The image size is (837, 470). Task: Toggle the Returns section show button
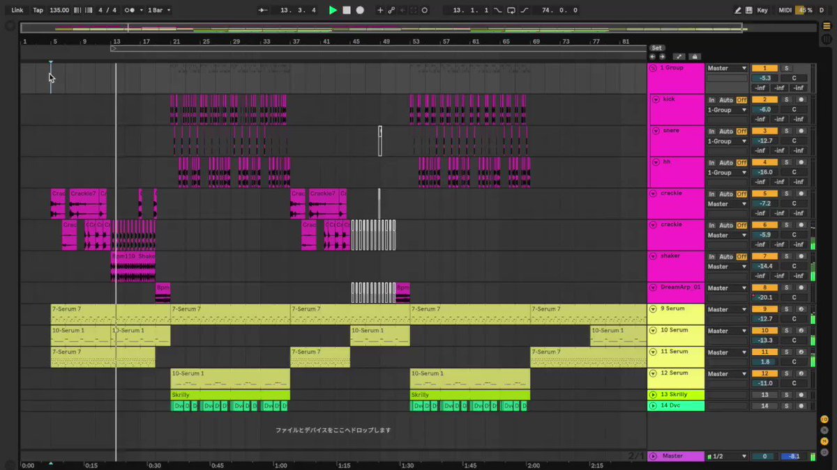(x=825, y=430)
